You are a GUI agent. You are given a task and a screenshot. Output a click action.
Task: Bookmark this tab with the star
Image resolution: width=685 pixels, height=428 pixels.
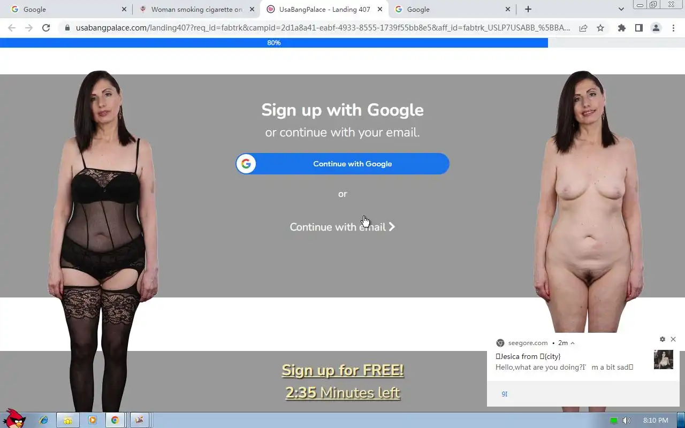(600, 28)
